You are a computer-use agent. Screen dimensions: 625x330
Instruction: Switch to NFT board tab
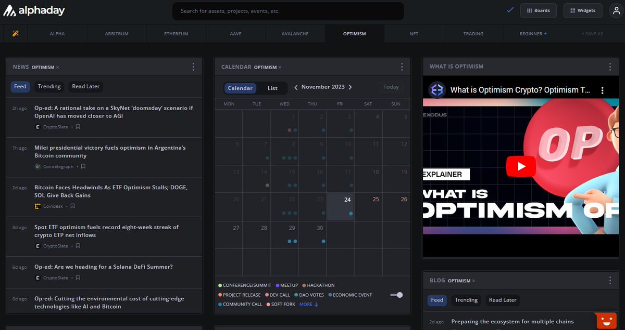(414, 34)
